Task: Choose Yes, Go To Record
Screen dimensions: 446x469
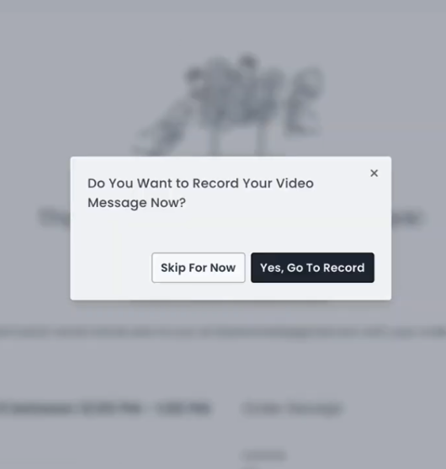Action: [312, 268]
